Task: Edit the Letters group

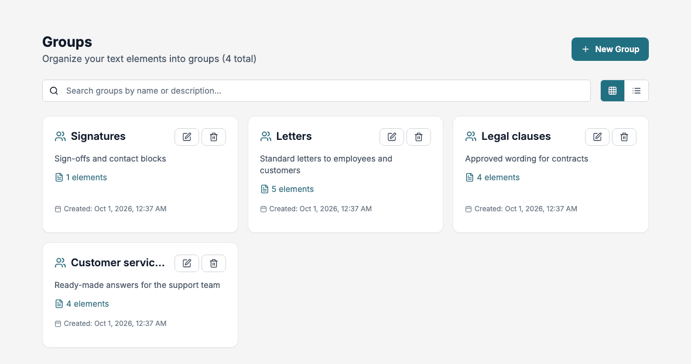Action: [x=392, y=137]
